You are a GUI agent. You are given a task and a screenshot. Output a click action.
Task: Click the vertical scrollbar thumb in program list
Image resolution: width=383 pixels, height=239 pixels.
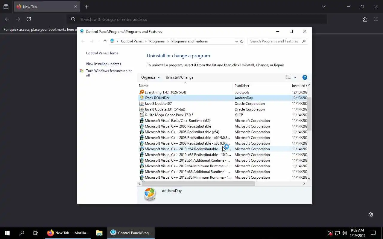[309, 114]
